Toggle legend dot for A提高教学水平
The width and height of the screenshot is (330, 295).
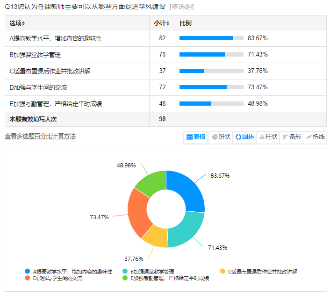pos(28,271)
